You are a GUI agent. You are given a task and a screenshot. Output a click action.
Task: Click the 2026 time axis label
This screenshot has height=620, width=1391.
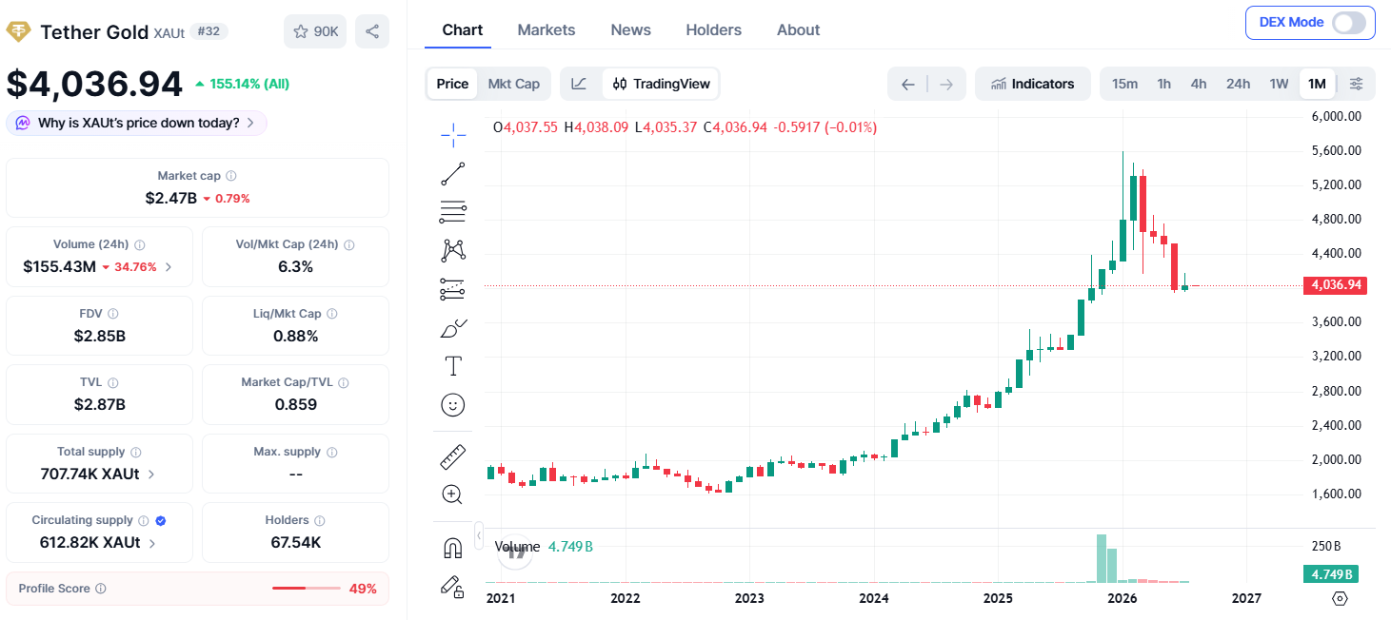pyautogui.click(x=1123, y=598)
